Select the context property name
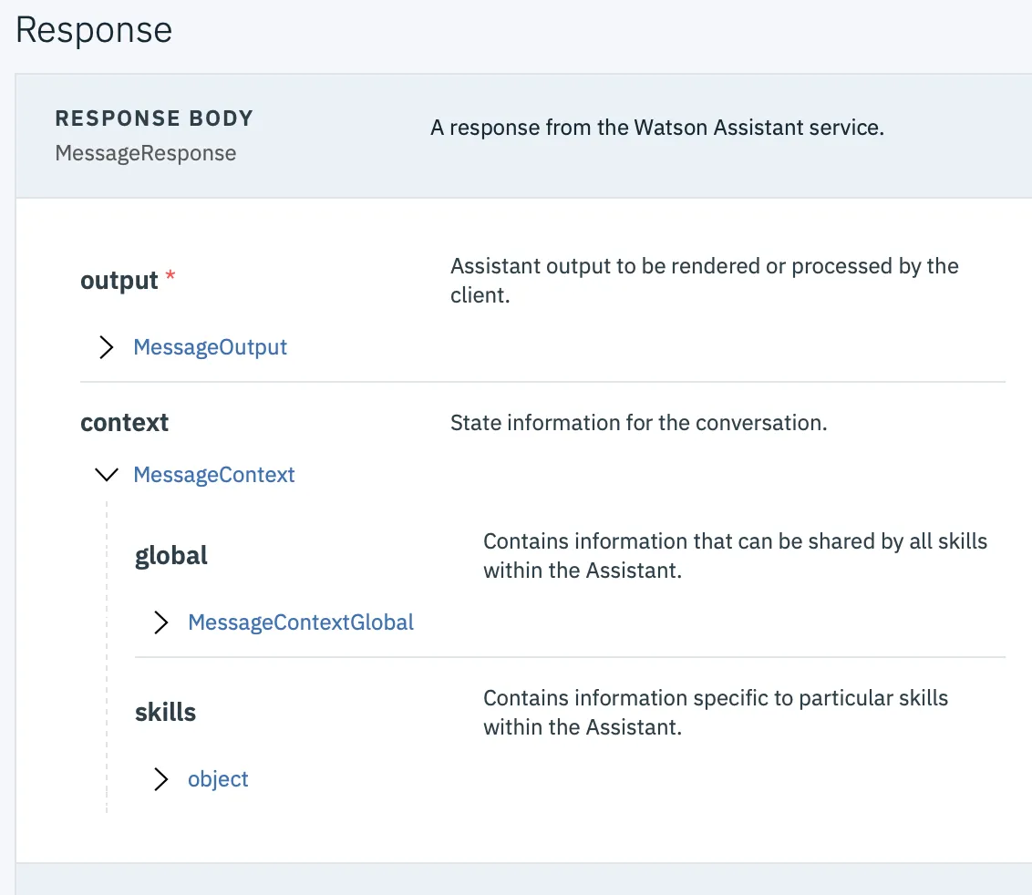Viewport: 1032px width, 895px height. (x=125, y=423)
